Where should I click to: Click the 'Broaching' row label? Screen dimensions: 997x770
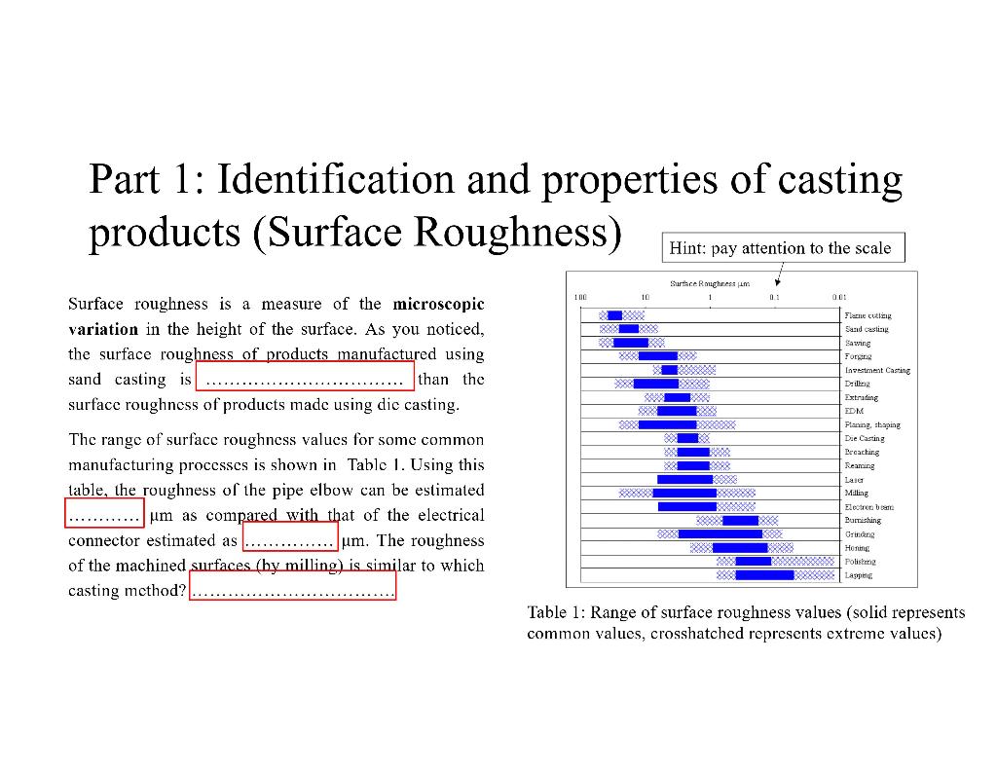tap(862, 452)
